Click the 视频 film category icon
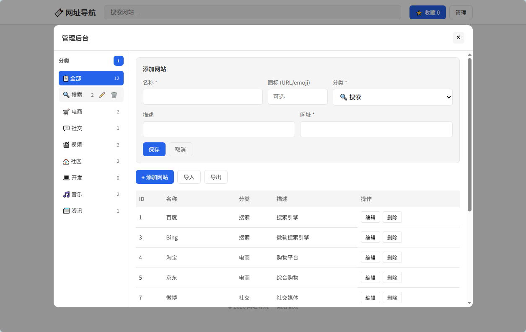 66,144
